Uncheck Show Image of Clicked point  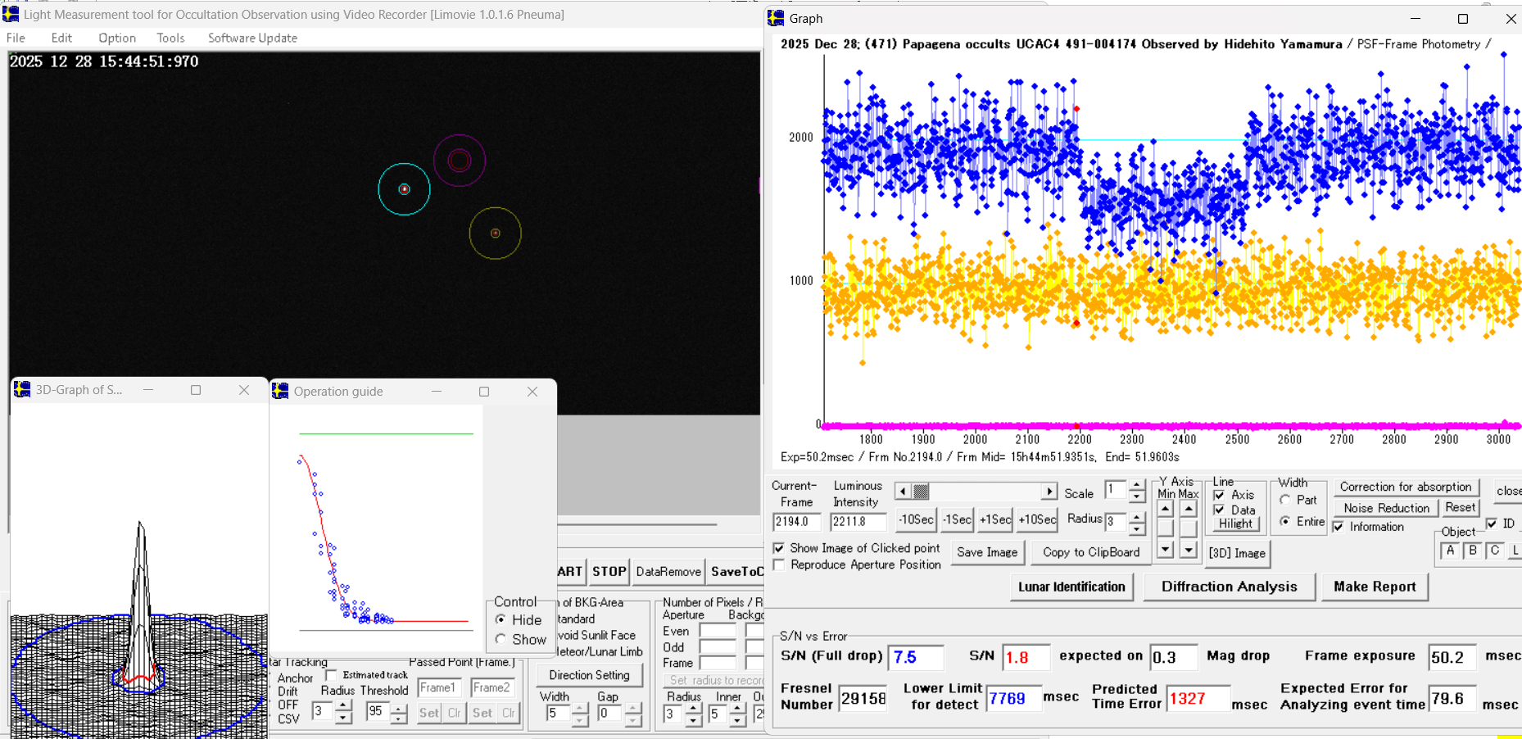779,548
